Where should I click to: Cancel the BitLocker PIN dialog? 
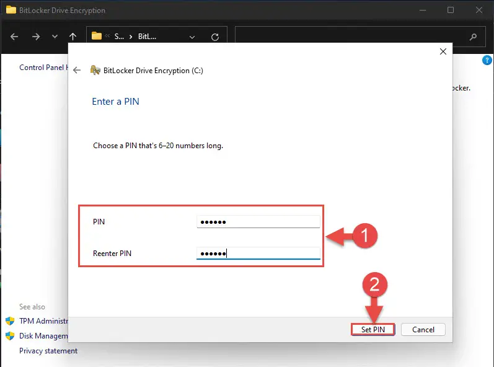[423, 330]
